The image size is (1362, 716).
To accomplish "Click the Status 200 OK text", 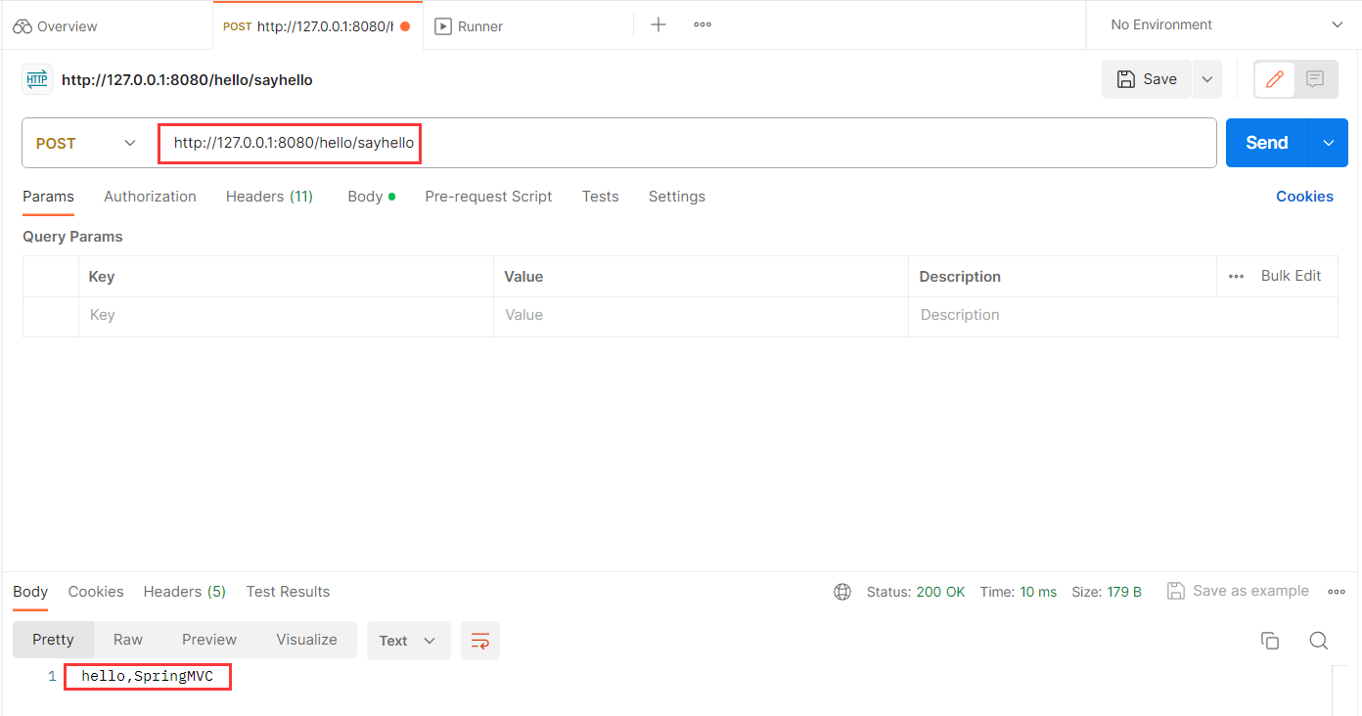I will pos(916,592).
